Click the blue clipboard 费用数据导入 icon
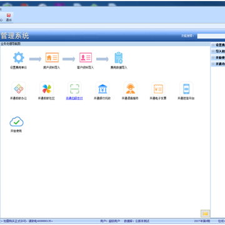This screenshot has height=225, width=225. pos(119,57)
